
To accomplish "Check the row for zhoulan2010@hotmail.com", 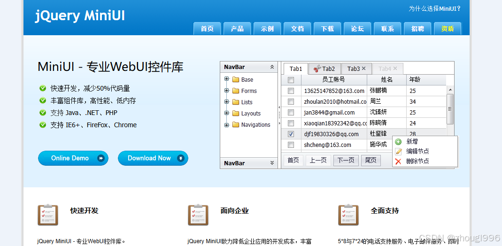I will pos(291,102).
